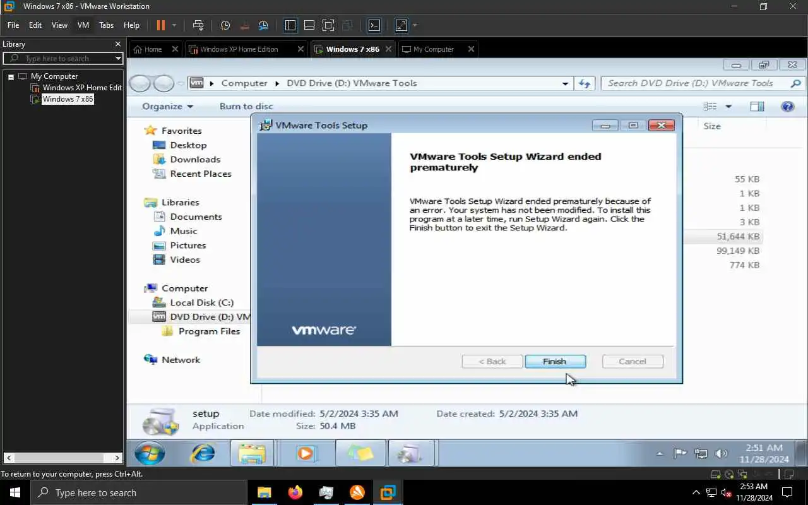
Task: Toggle the Explorer preview pane icon
Action: 757,107
